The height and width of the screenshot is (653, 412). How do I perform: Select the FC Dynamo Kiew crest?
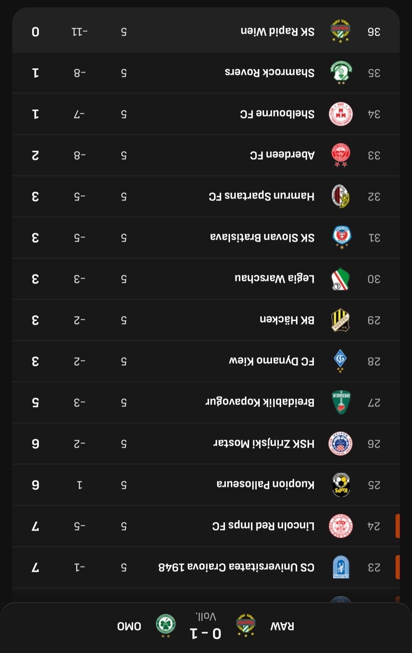341,361
